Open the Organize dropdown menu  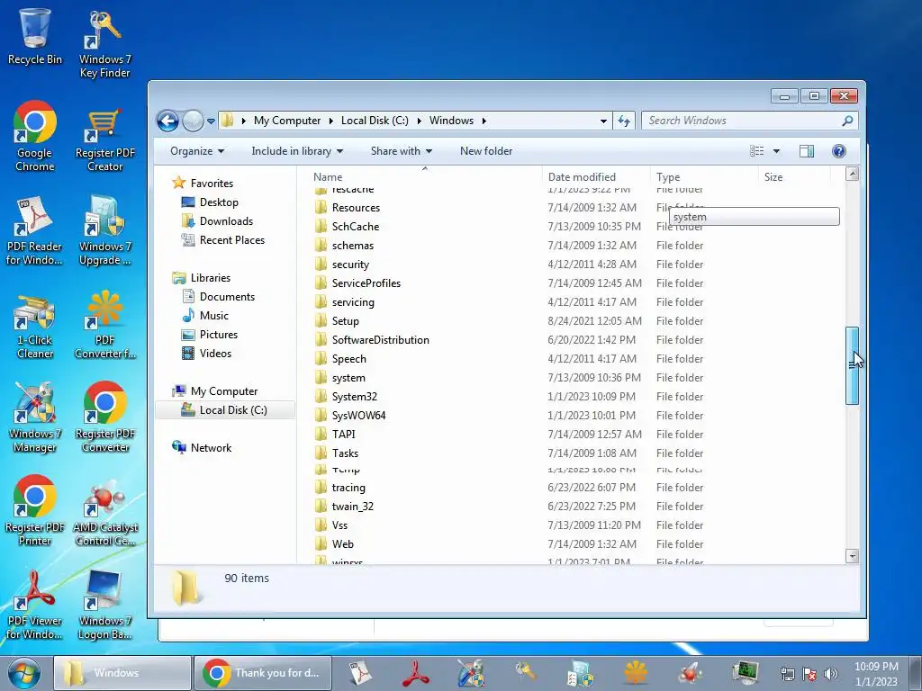[197, 151]
